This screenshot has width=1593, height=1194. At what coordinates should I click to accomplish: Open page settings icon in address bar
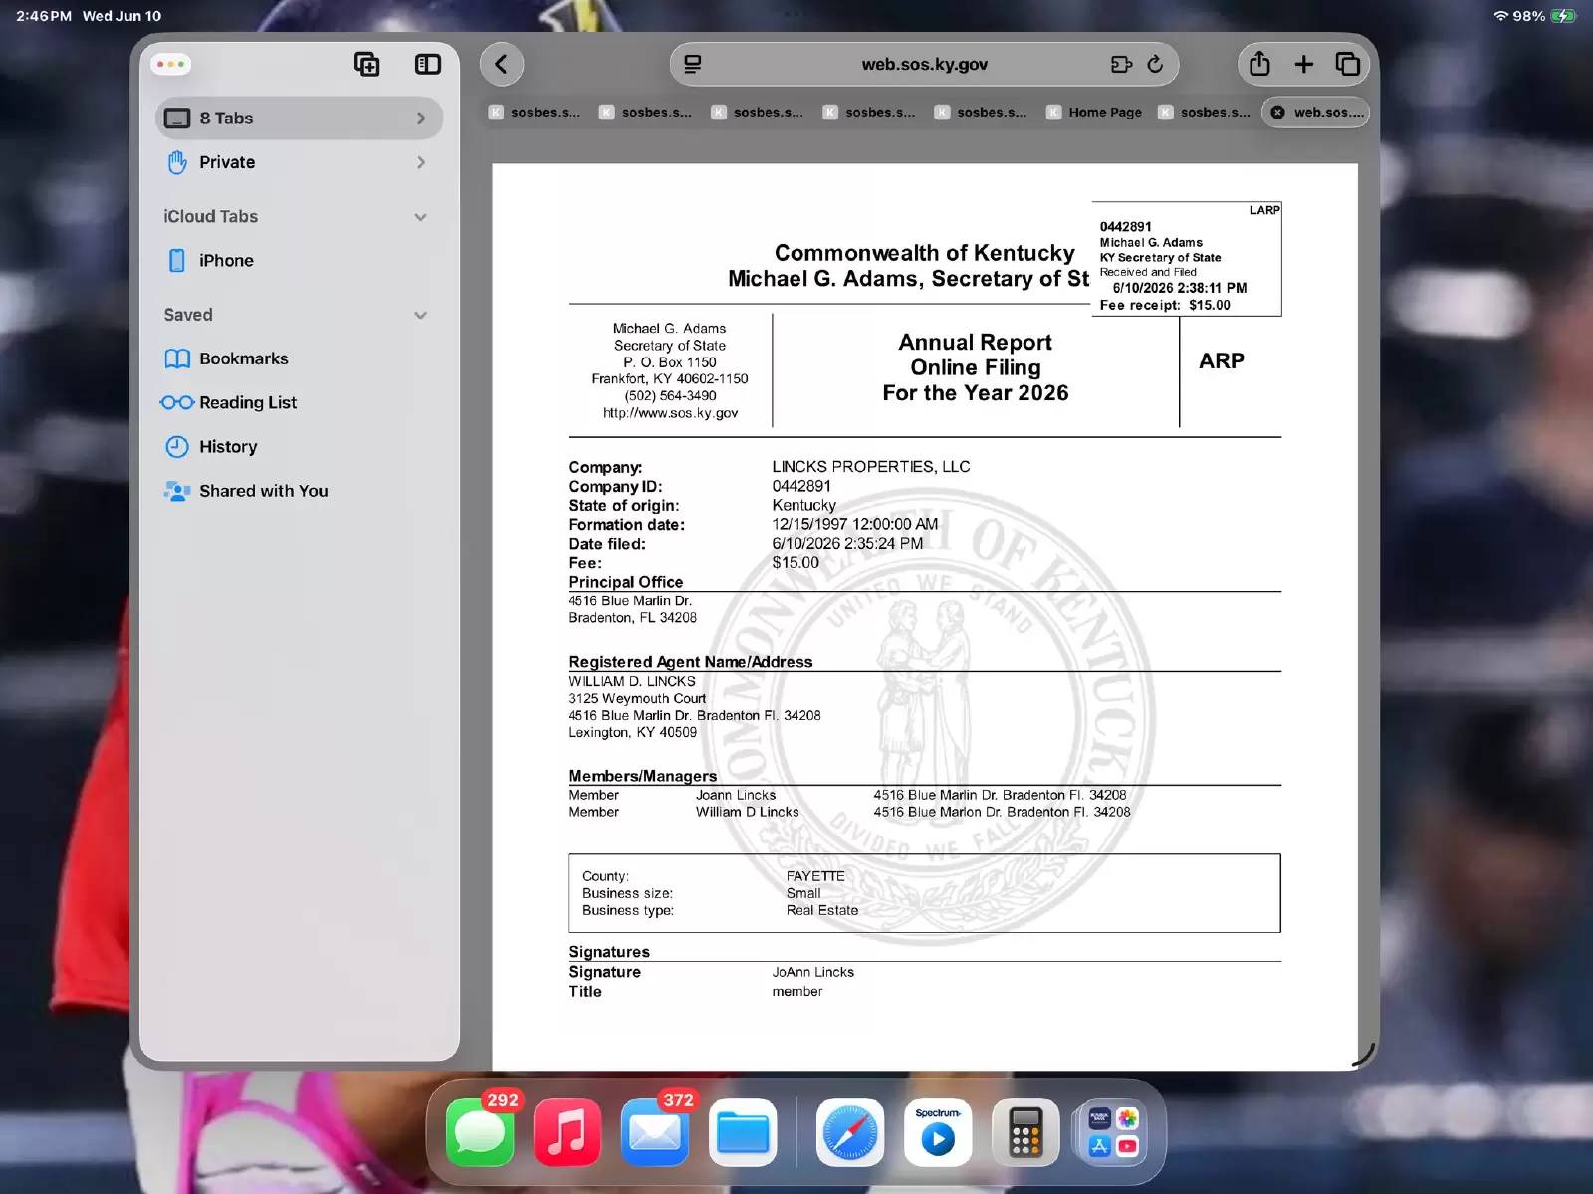[692, 65]
